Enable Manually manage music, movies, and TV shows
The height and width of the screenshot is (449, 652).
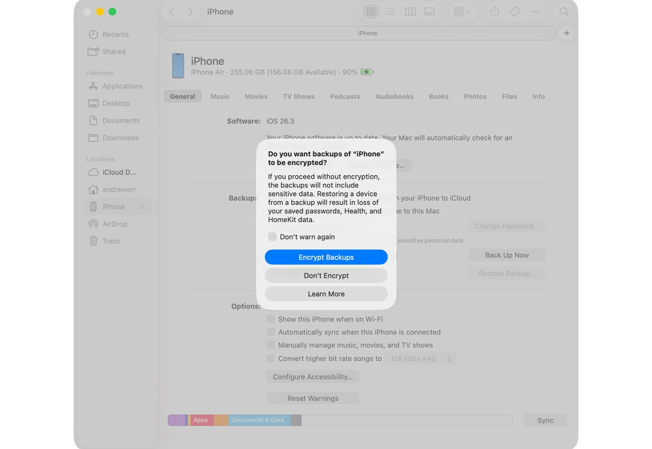tap(271, 345)
